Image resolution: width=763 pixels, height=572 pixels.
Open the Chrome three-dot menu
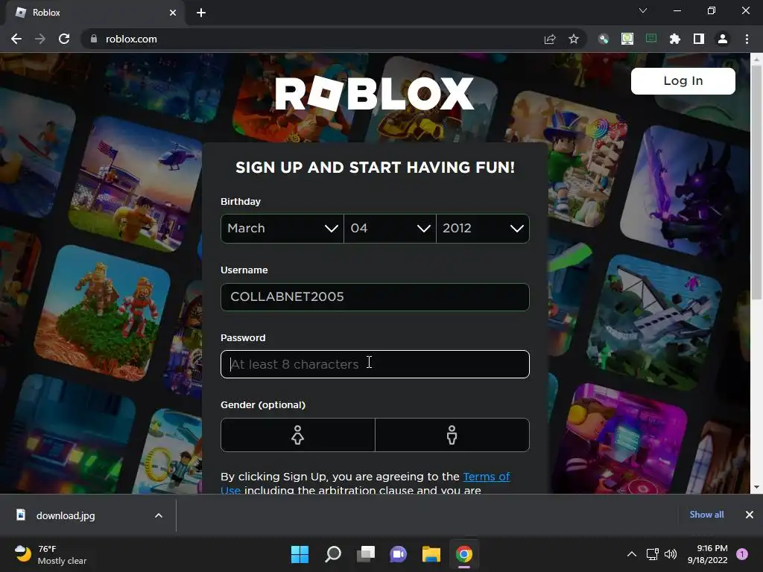(747, 39)
